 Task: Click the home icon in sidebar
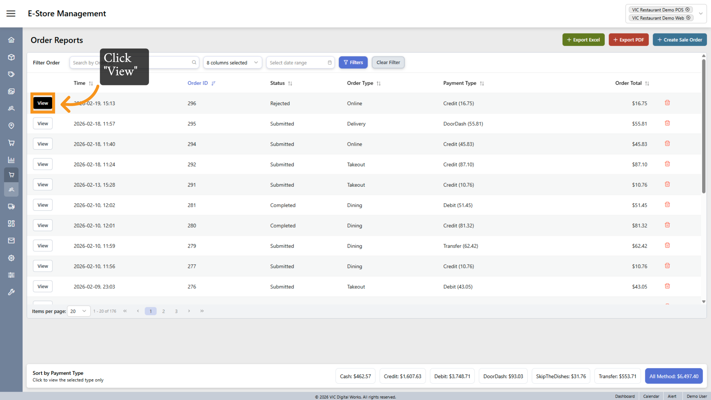click(11, 40)
